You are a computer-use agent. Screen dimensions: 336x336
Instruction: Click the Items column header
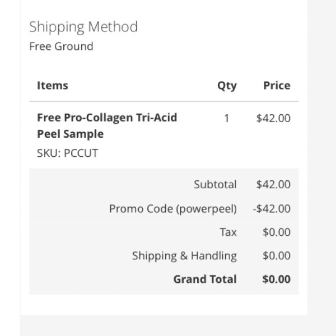click(53, 85)
